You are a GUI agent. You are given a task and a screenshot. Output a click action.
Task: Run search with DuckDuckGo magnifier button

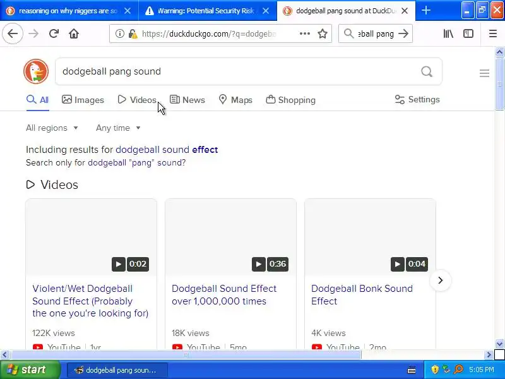[427, 71]
